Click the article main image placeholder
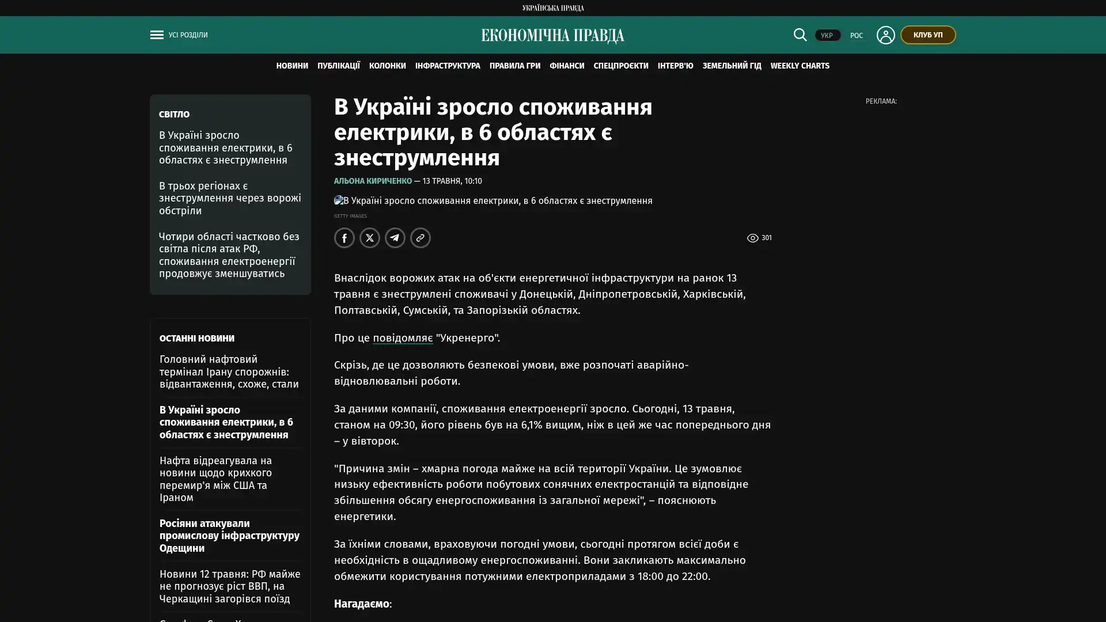 click(493, 201)
